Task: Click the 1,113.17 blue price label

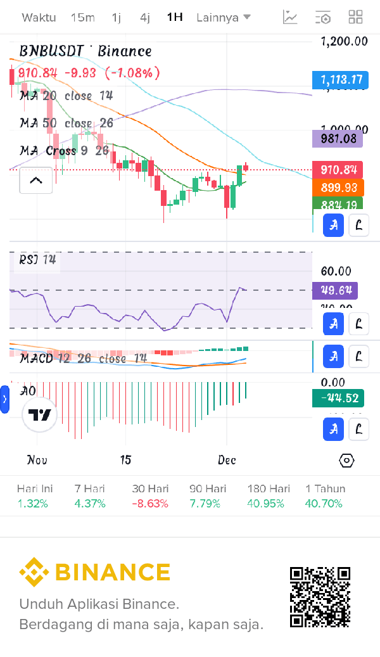Action: point(340,80)
